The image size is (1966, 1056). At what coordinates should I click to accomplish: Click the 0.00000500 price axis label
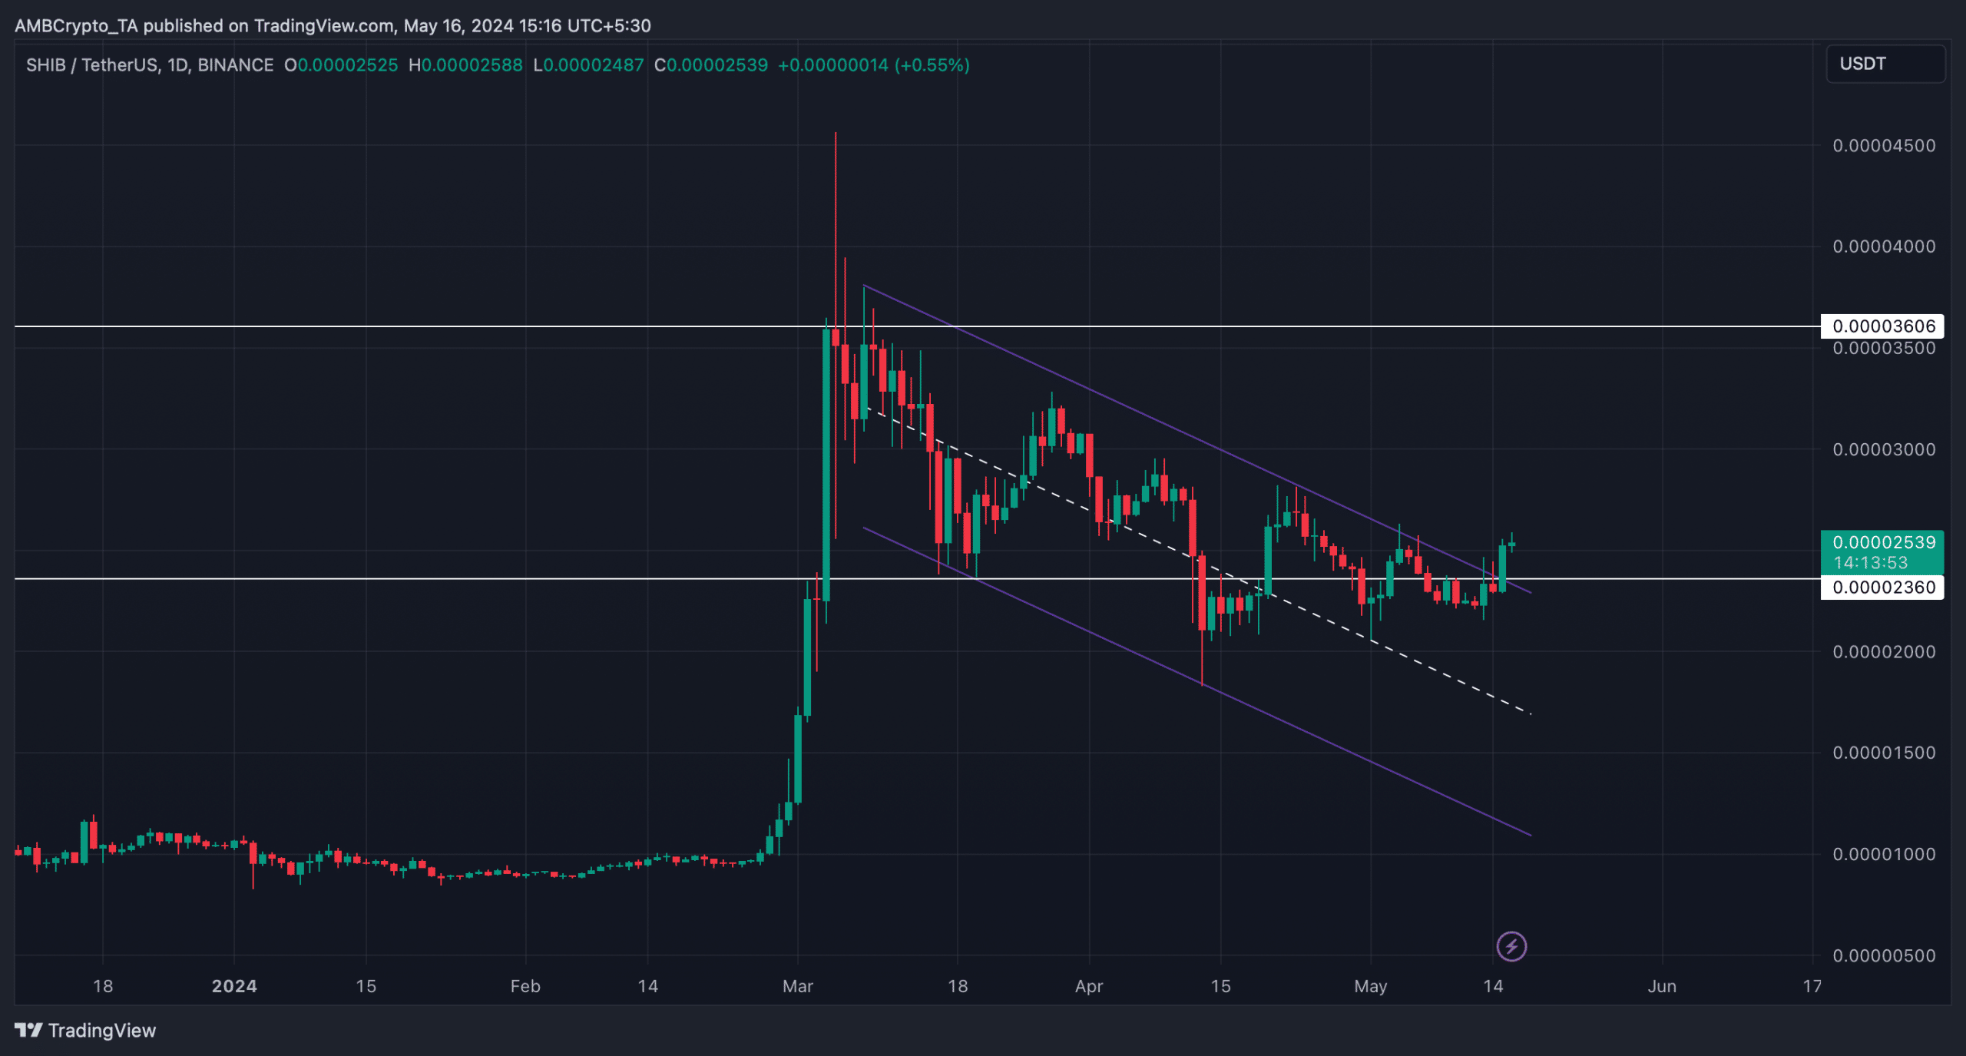[x=1884, y=955]
